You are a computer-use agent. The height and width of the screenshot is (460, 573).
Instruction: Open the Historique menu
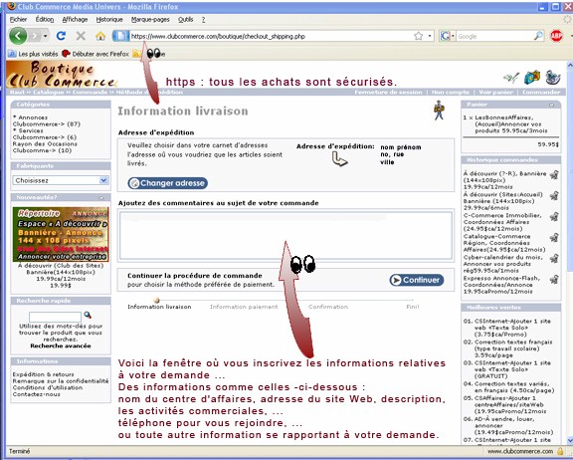coord(109,19)
